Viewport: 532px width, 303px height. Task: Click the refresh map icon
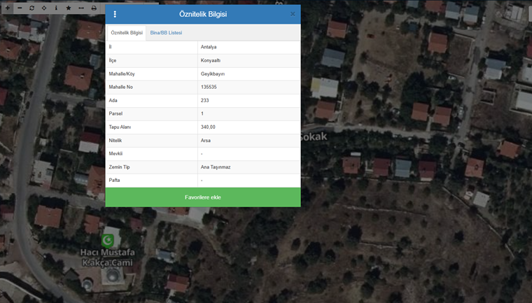(31, 7)
